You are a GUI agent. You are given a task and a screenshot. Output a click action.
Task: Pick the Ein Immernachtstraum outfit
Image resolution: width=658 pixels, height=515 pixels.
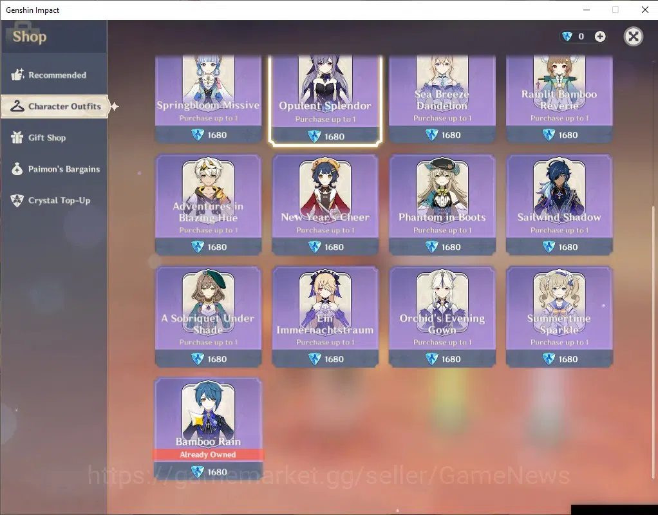pyautogui.click(x=325, y=317)
